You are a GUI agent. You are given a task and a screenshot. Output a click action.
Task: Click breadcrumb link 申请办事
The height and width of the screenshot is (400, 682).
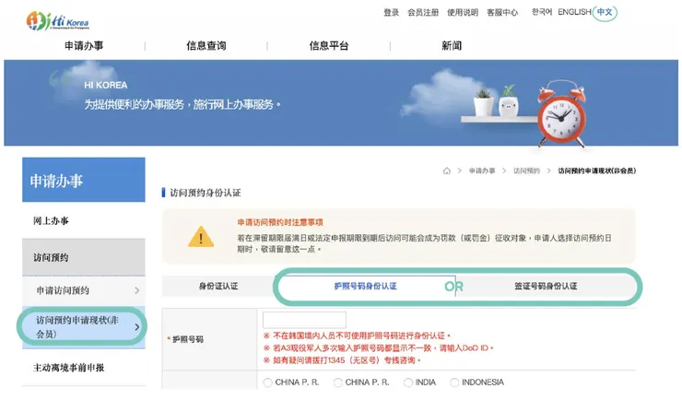(x=482, y=171)
